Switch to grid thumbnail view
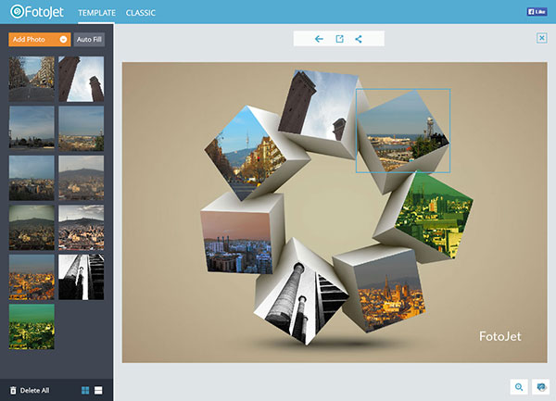 click(x=85, y=391)
